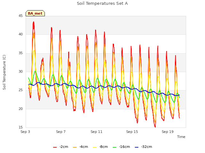Image resolution: width=205 pixels, height=153 pixels.
Task: Click the orange -4cm legend color marker
Action: pos(75,147)
